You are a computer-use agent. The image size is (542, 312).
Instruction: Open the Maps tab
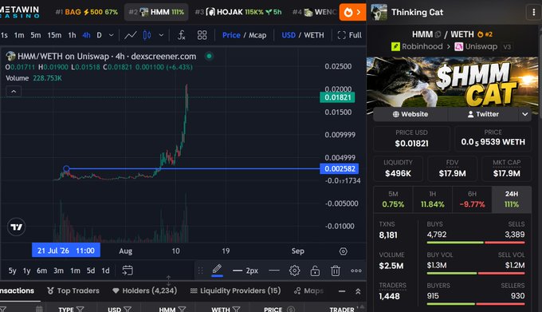(308, 290)
